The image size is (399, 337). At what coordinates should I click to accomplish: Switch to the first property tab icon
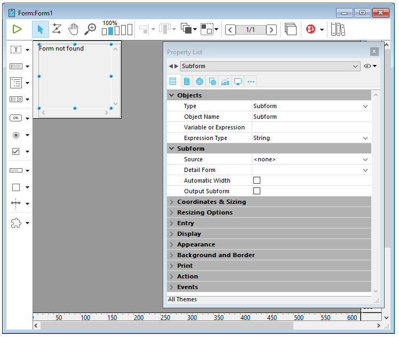click(173, 81)
